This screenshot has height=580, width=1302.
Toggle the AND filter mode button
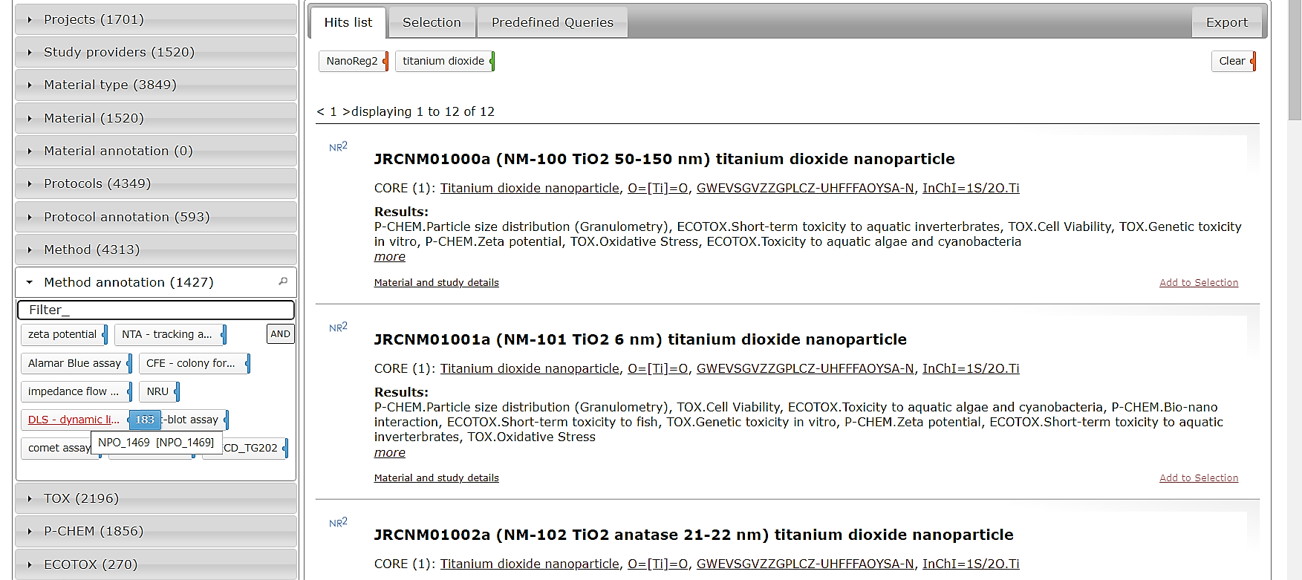[x=280, y=334]
